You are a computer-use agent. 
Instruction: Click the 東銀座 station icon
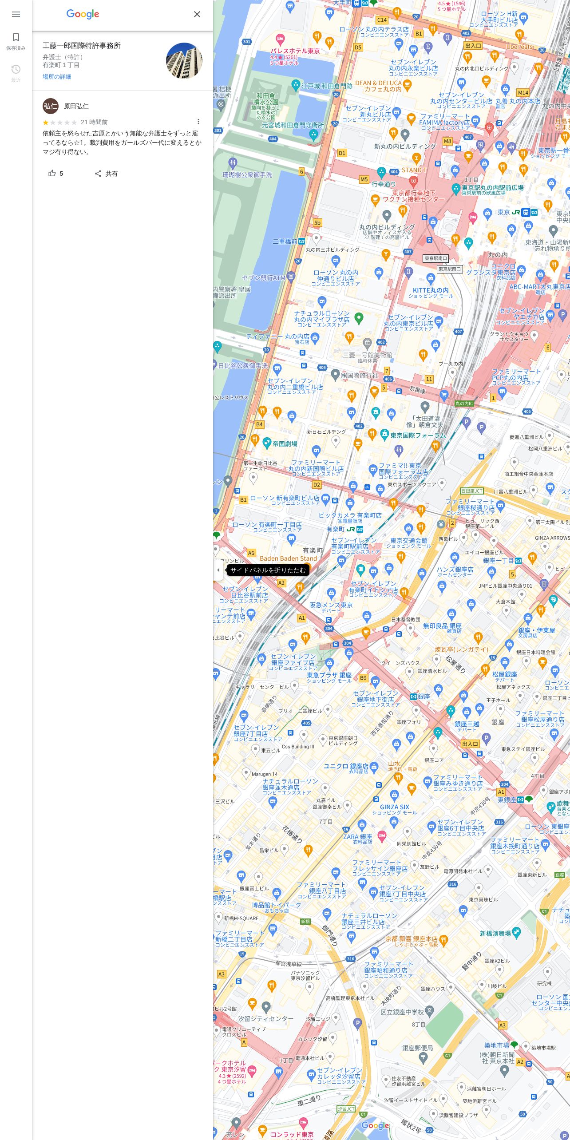521,800
